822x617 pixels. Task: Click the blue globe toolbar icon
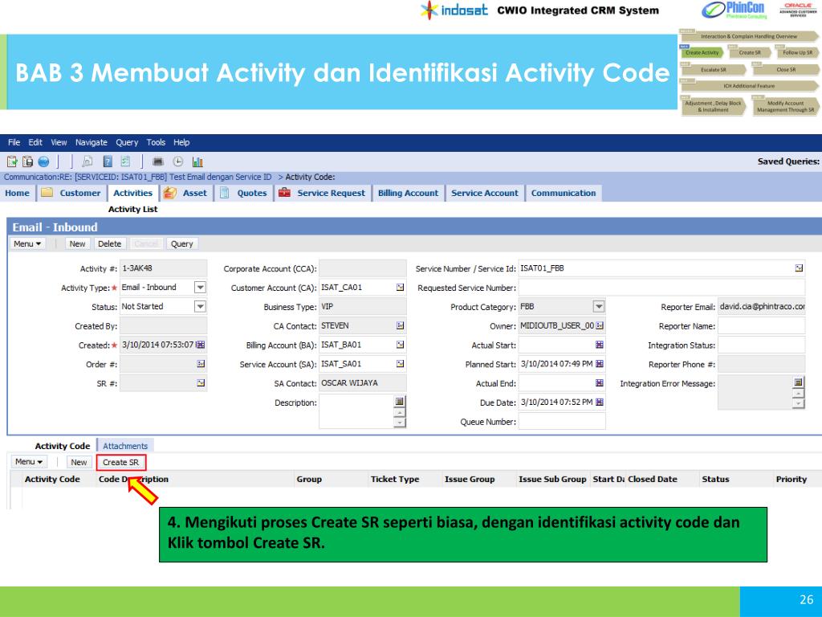coord(43,161)
